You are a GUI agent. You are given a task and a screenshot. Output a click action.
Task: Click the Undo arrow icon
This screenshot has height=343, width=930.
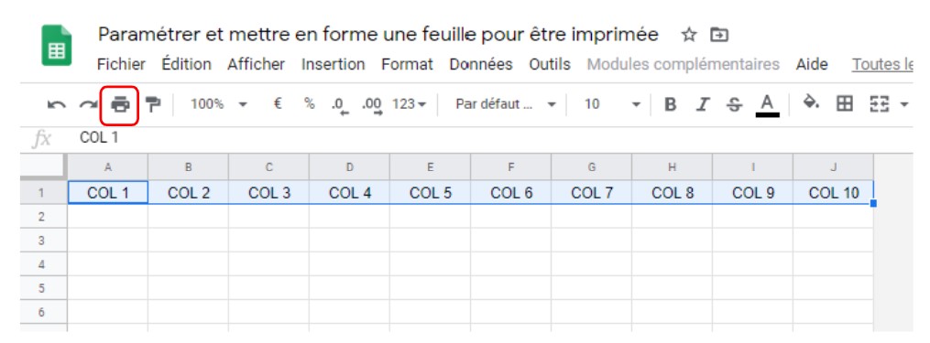[x=56, y=105]
